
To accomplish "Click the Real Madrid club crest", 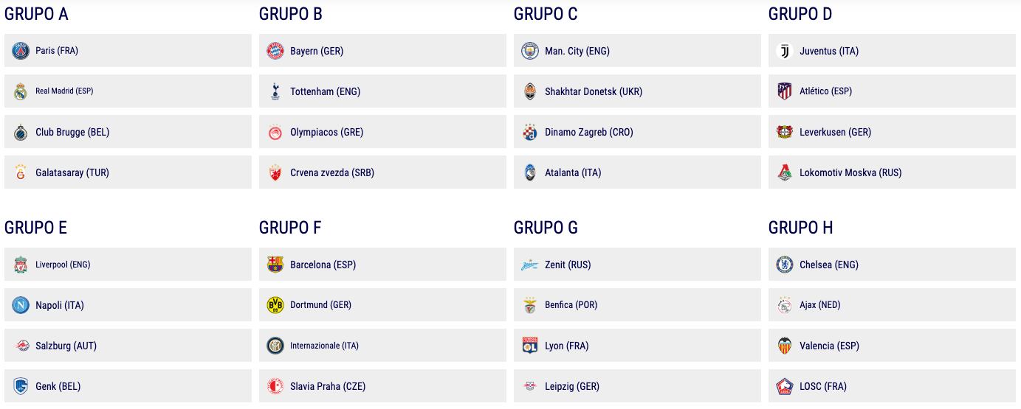I will (x=21, y=91).
